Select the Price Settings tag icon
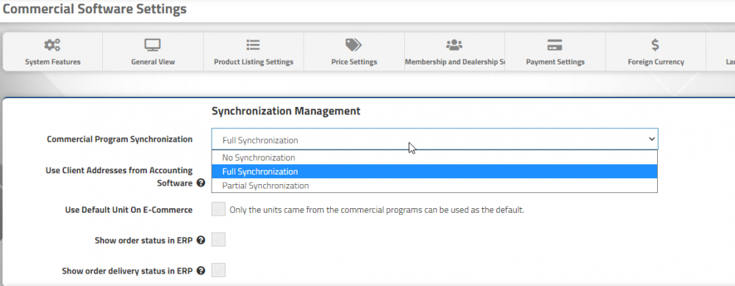Screen dimensions: 735x286 point(354,45)
